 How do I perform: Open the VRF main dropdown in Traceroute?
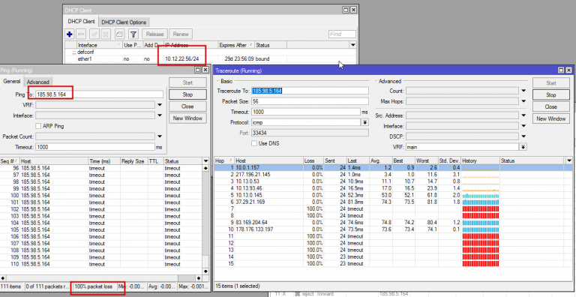tap(523, 147)
